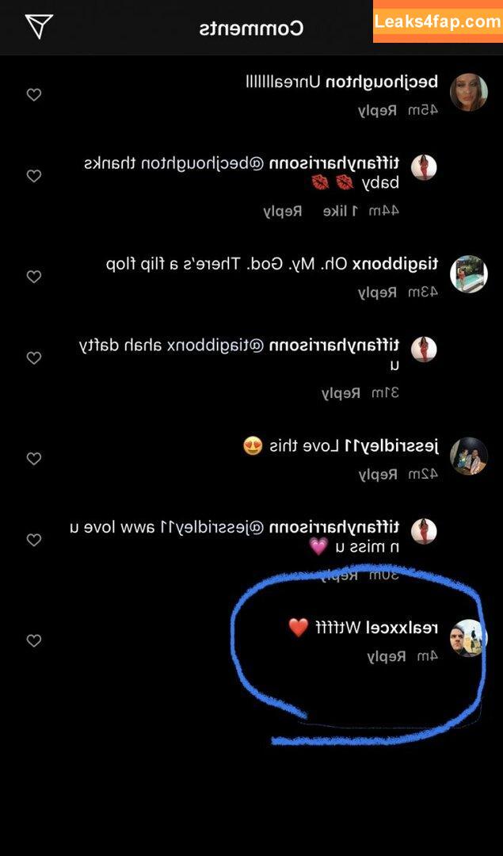Like tiffanyharrisonn's thanks baby reply
This screenshot has width=503, height=856.
coord(34,176)
